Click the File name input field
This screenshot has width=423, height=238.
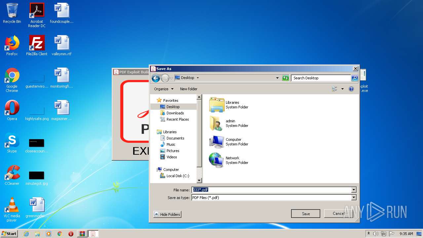tap(272, 190)
